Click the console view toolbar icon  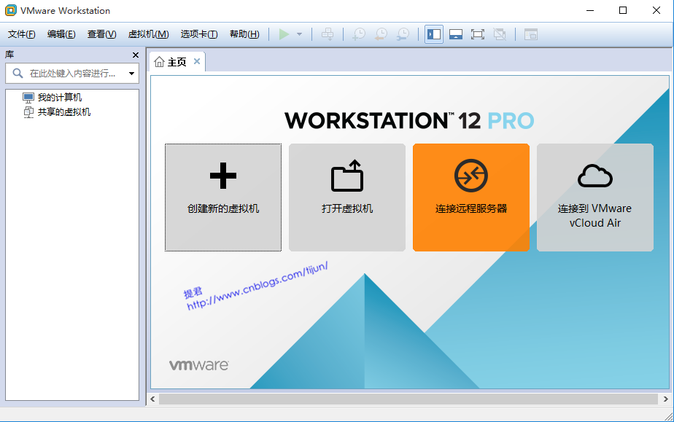531,34
